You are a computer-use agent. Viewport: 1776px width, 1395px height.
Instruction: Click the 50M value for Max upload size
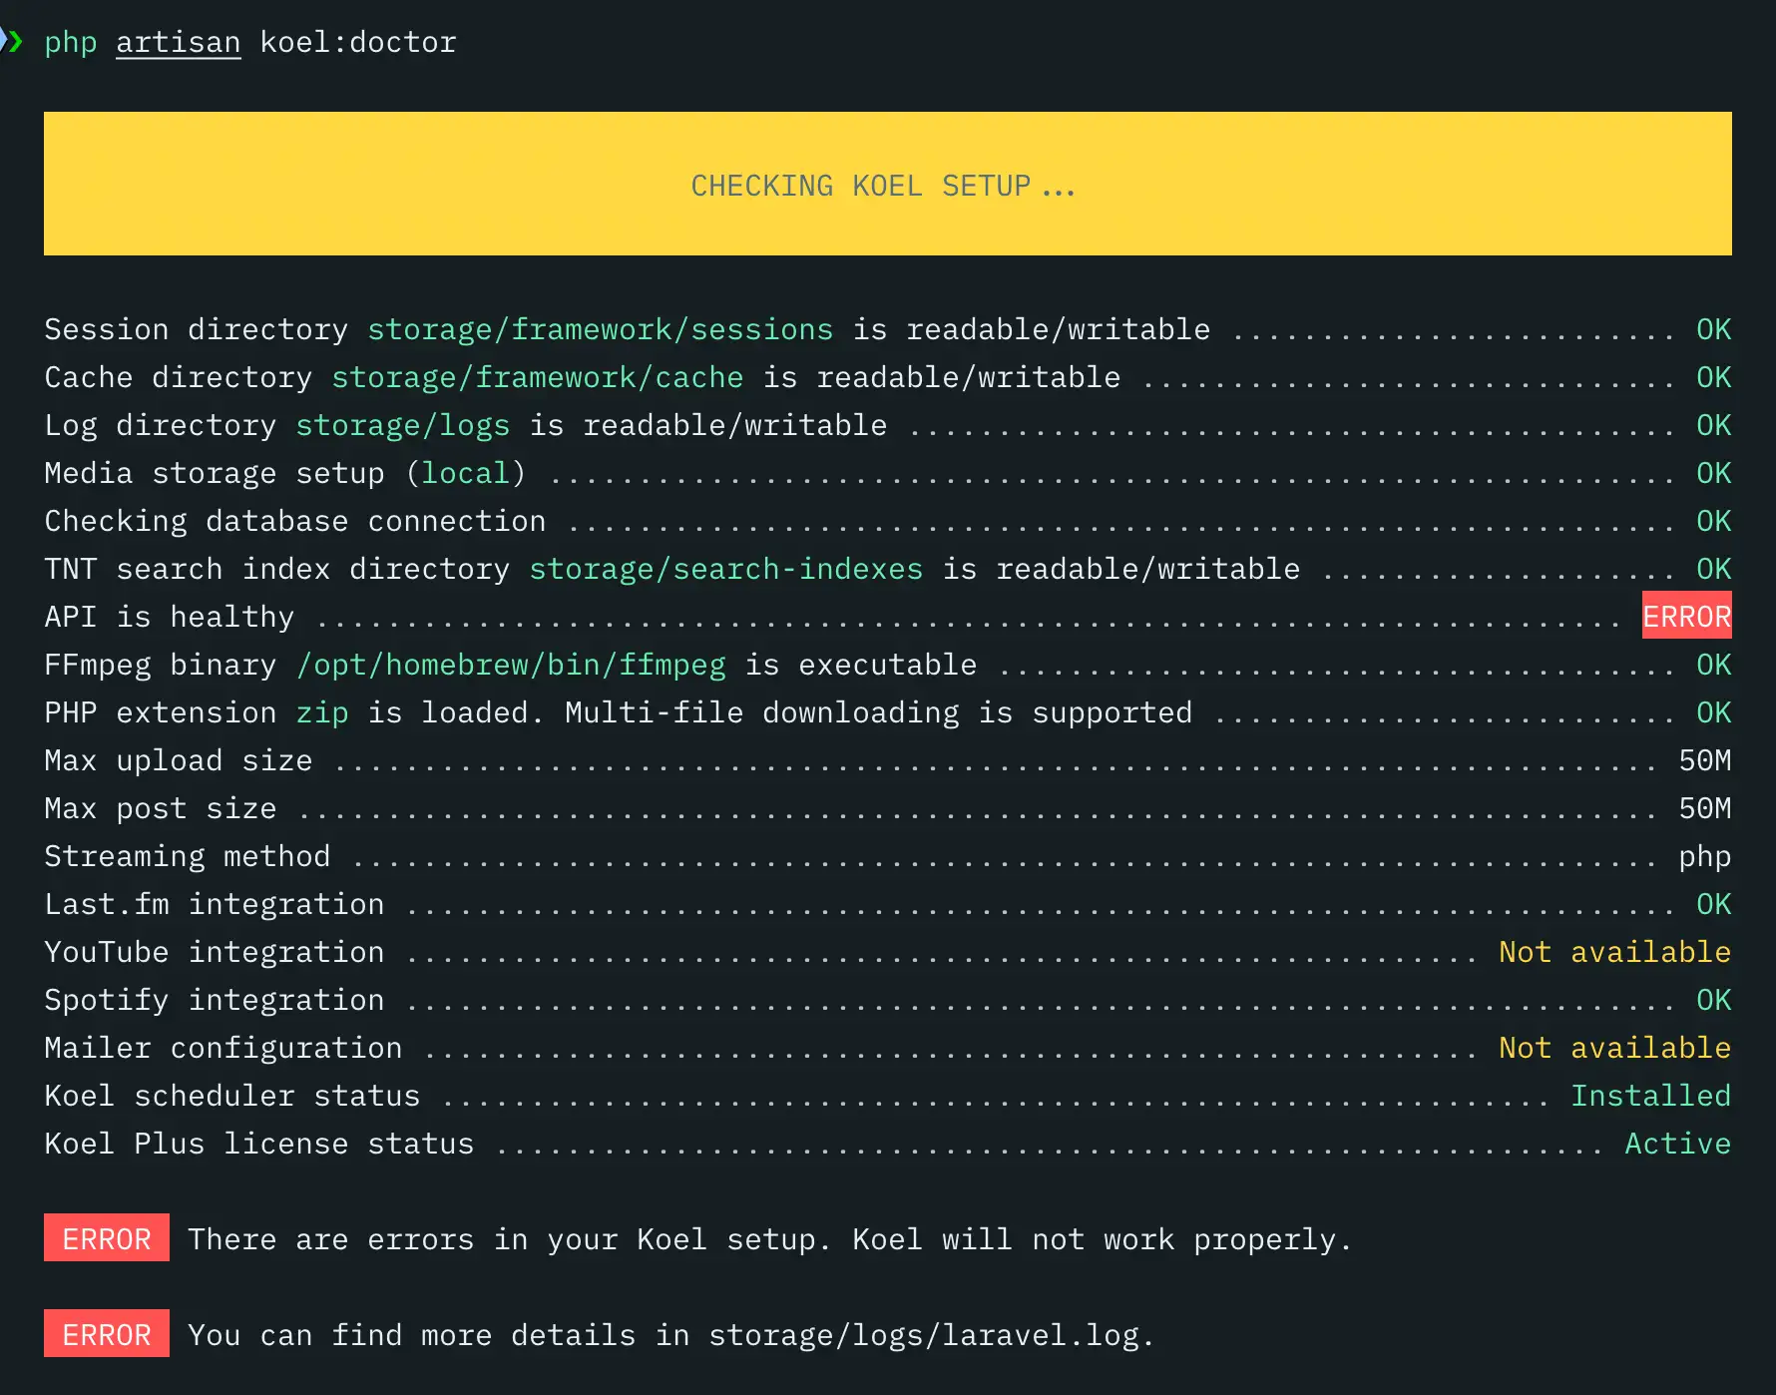click(1704, 760)
